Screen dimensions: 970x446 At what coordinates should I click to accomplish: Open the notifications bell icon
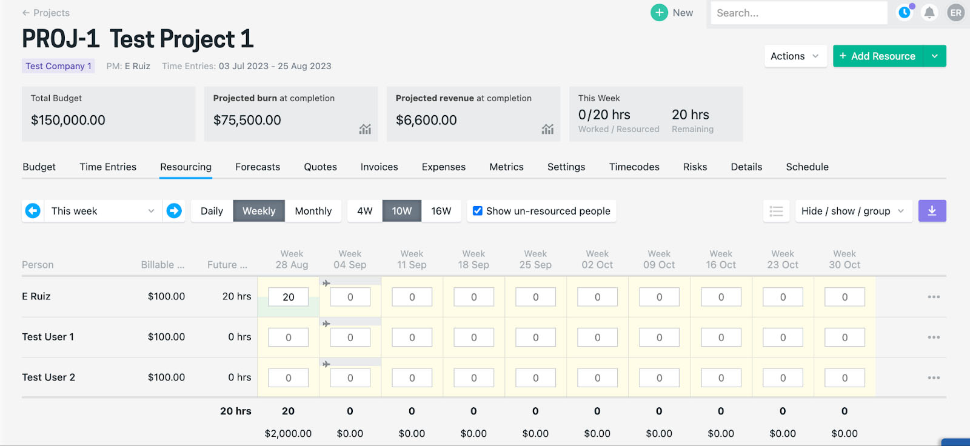point(929,13)
